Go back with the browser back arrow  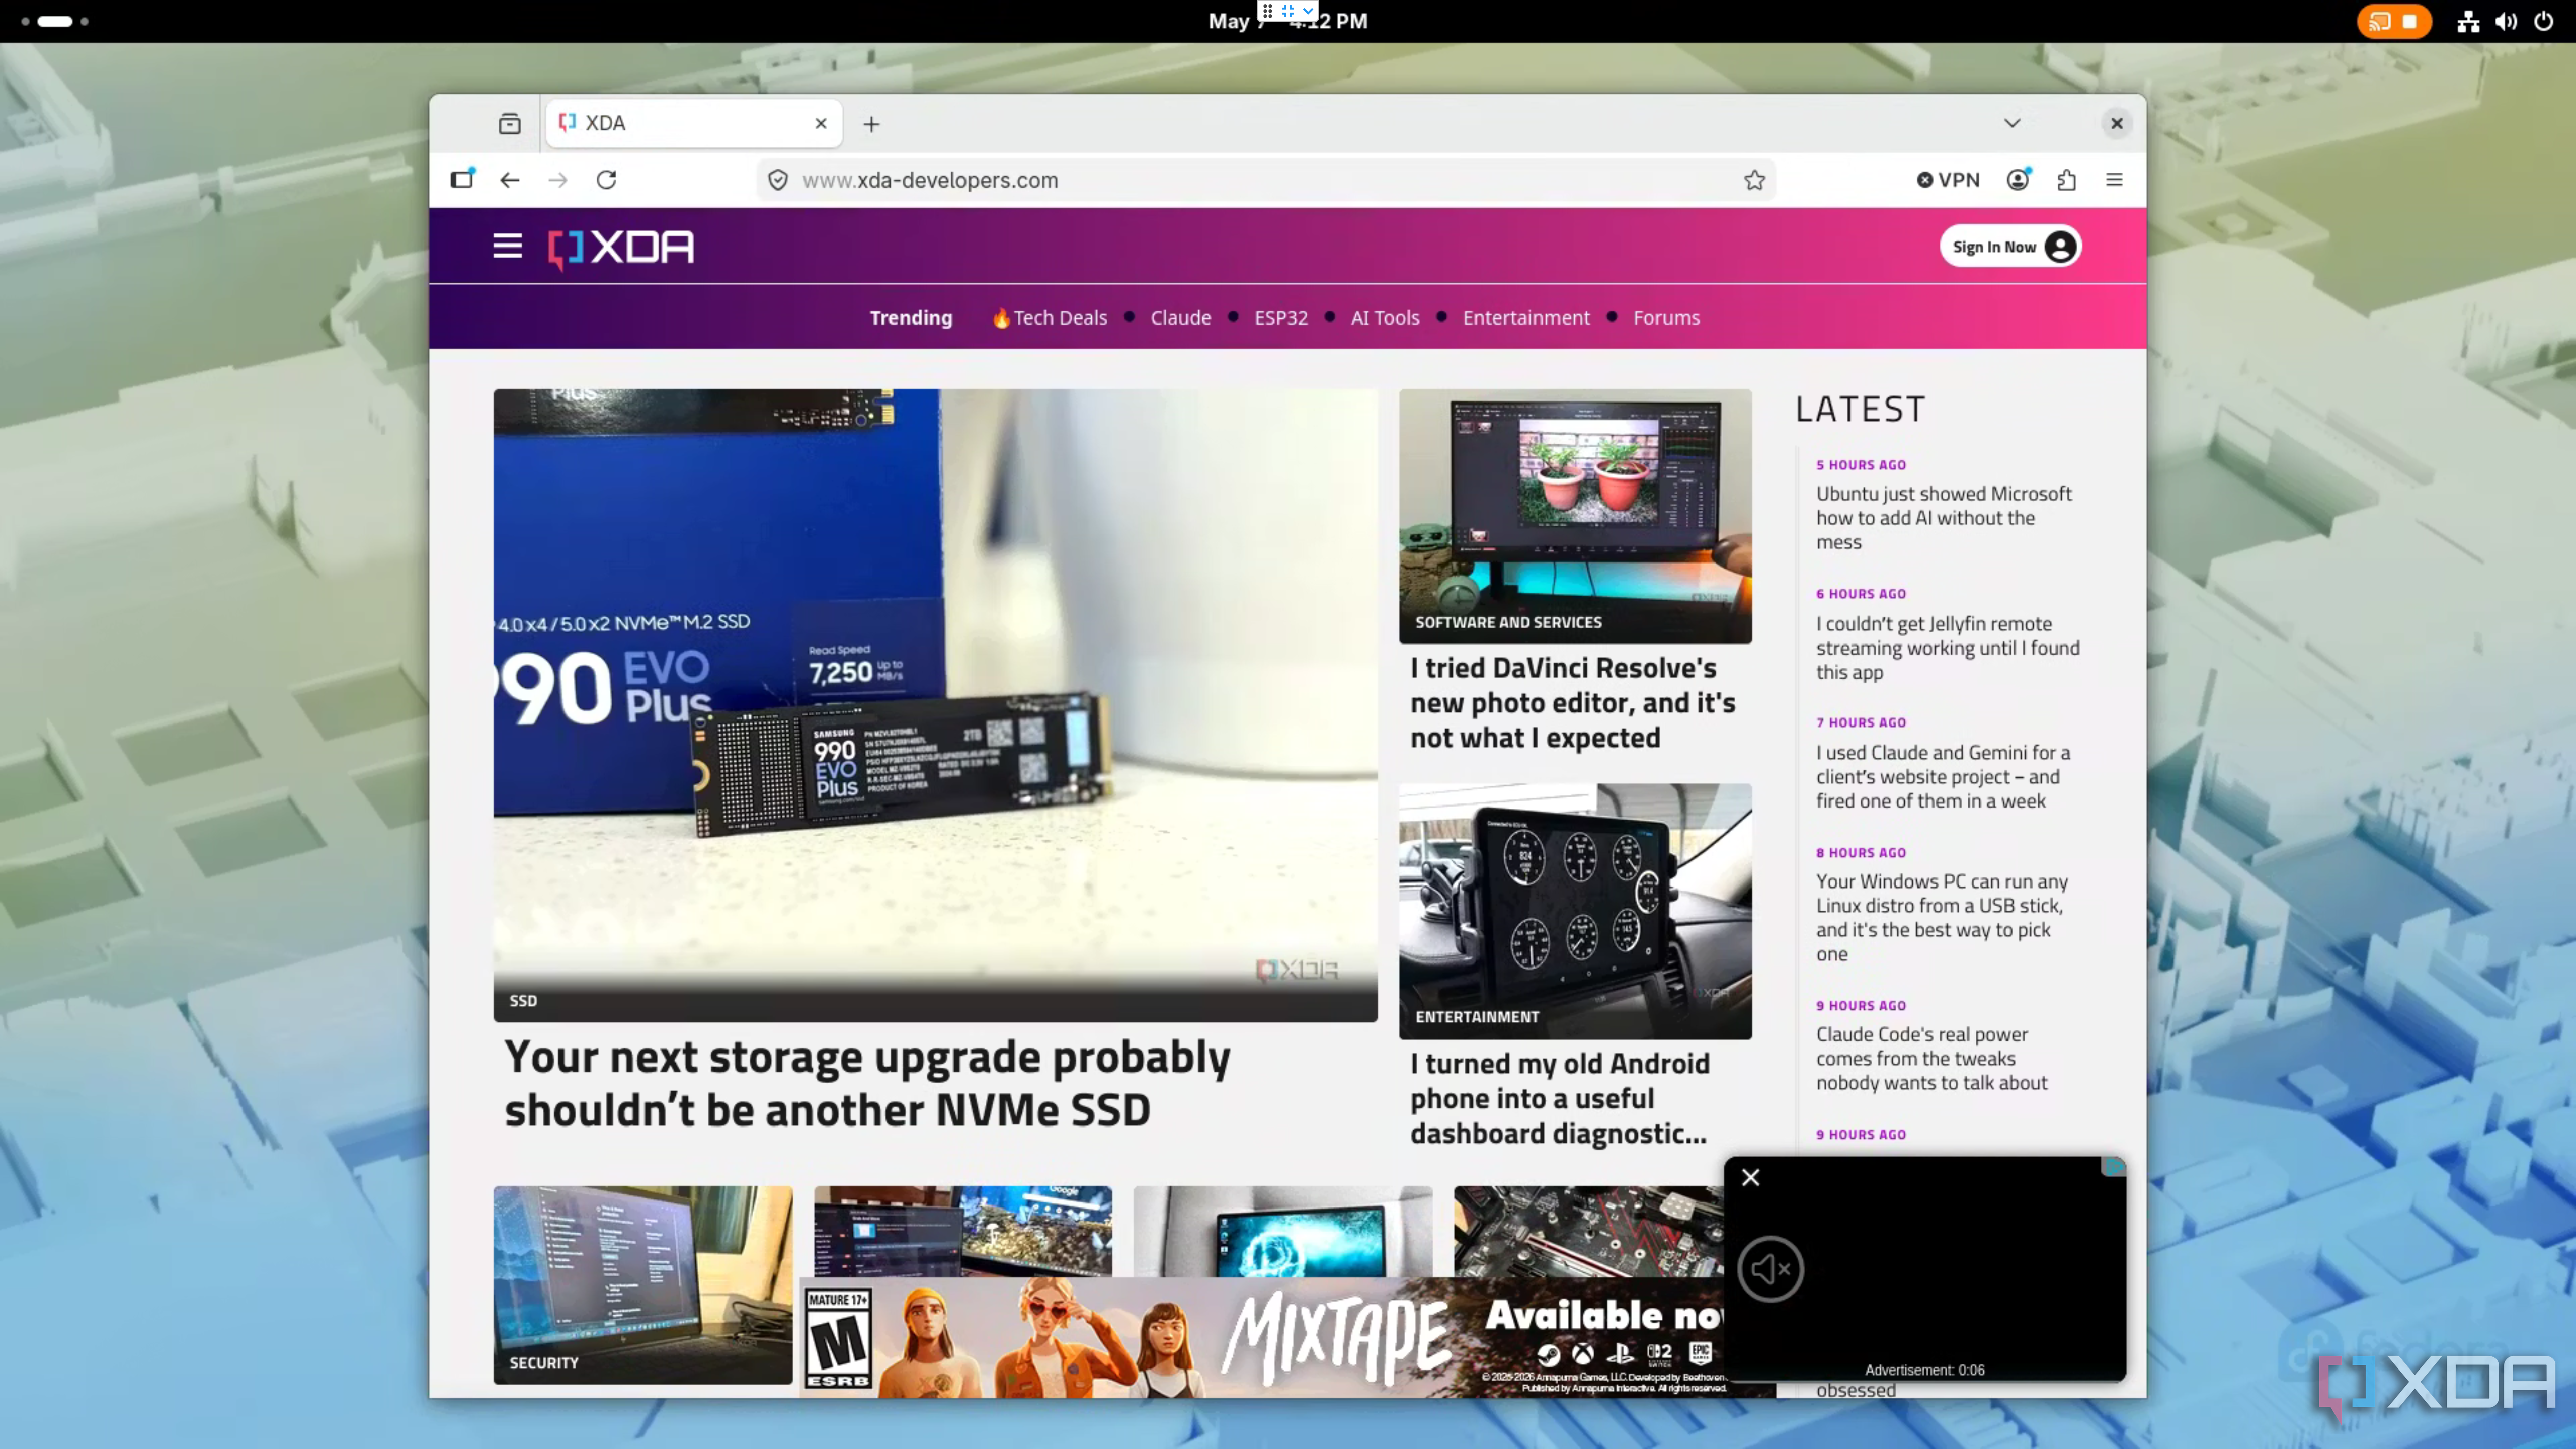coord(510,180)
